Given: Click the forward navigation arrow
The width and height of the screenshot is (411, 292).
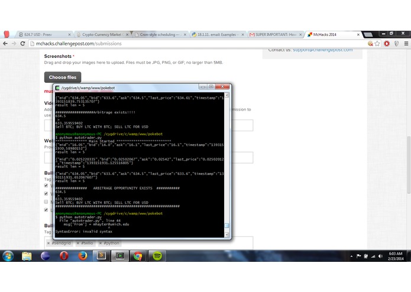Looking at the screenshot, I should [14, 44].
